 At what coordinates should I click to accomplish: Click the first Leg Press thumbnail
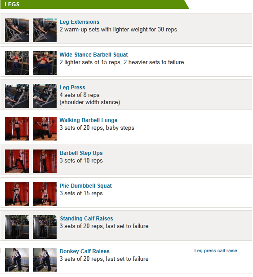[17, 96]
